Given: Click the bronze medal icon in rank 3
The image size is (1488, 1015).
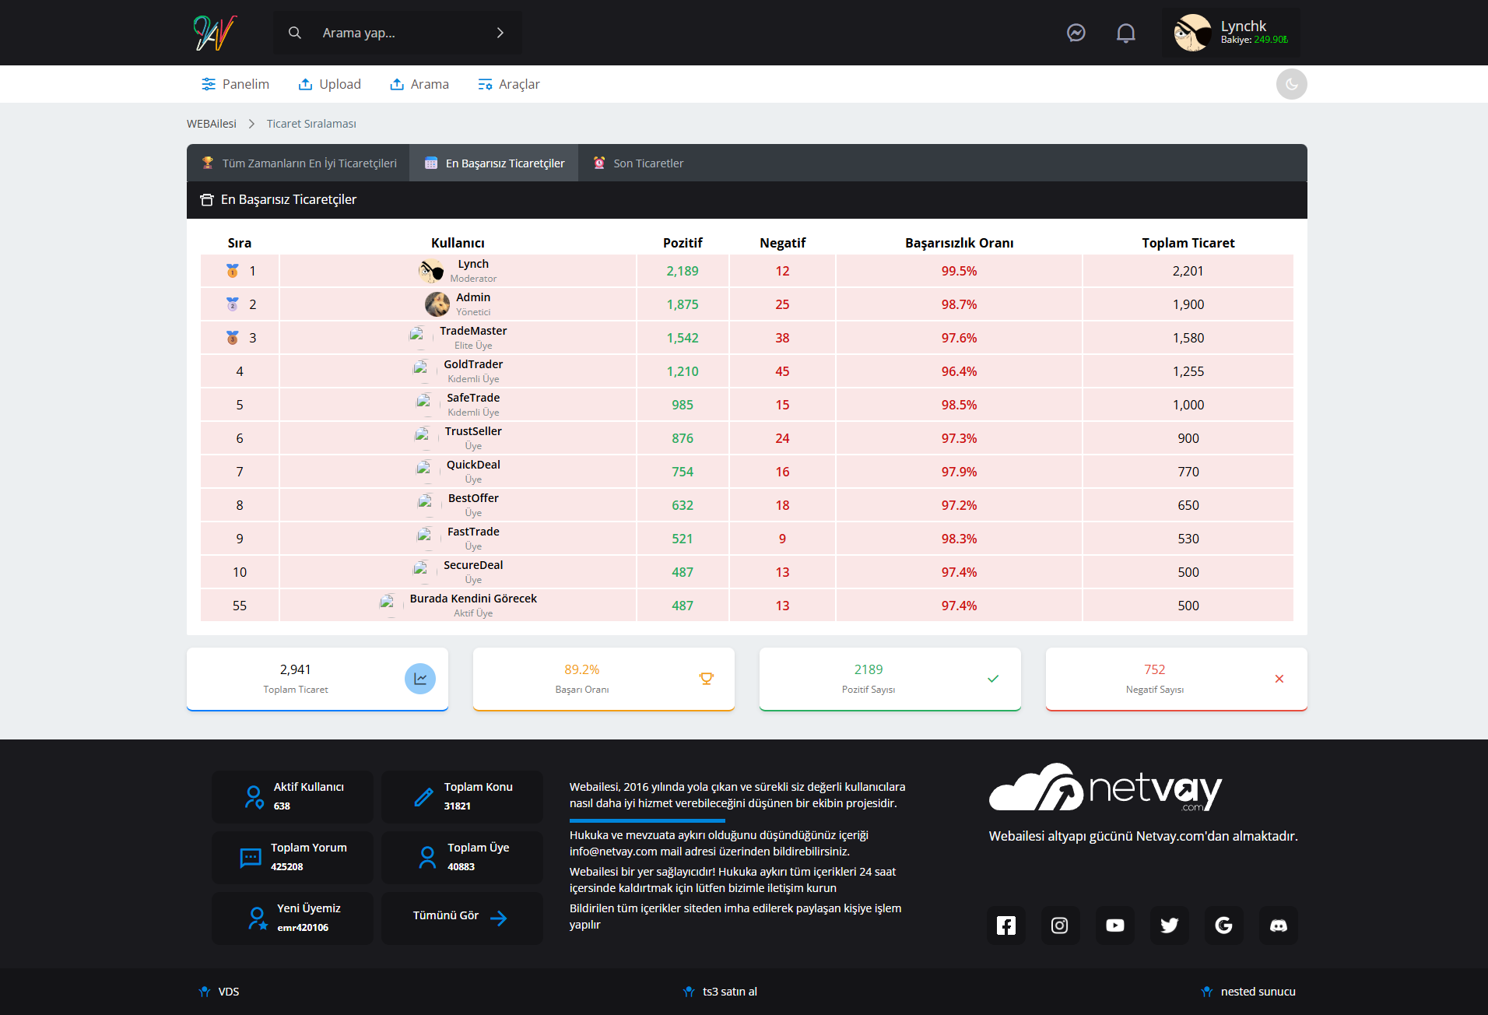Looking at the screenshot, I should [232, 338].
